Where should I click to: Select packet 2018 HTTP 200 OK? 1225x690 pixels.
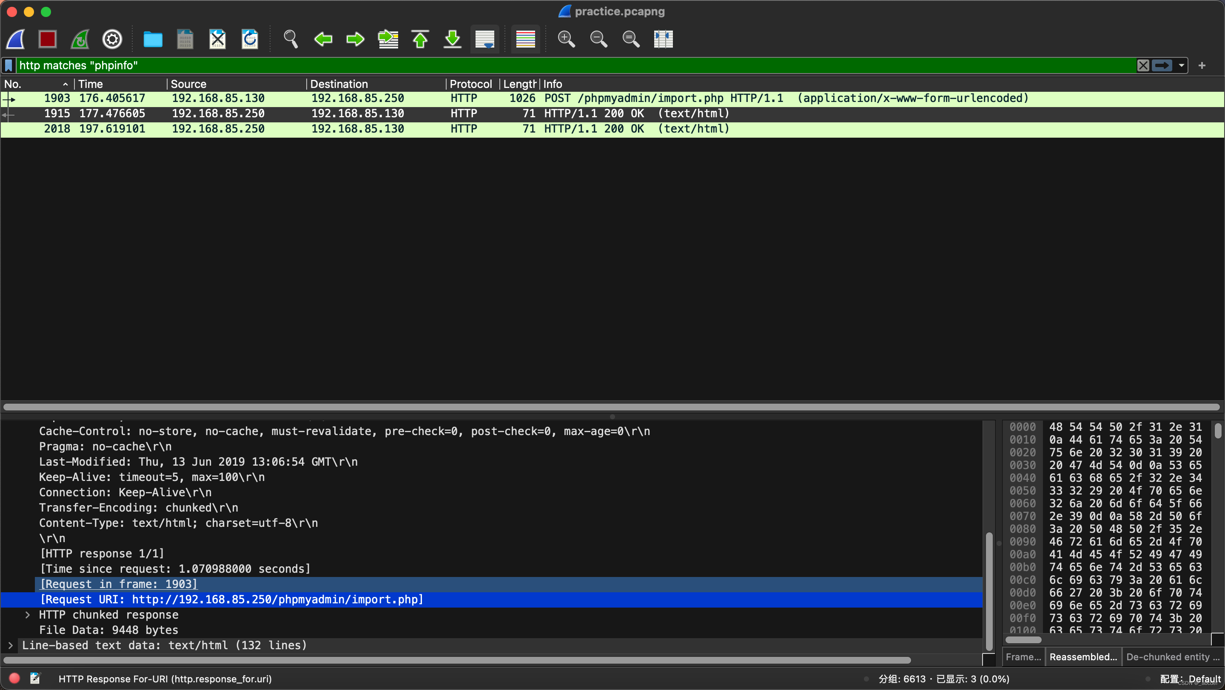(612, 129)
